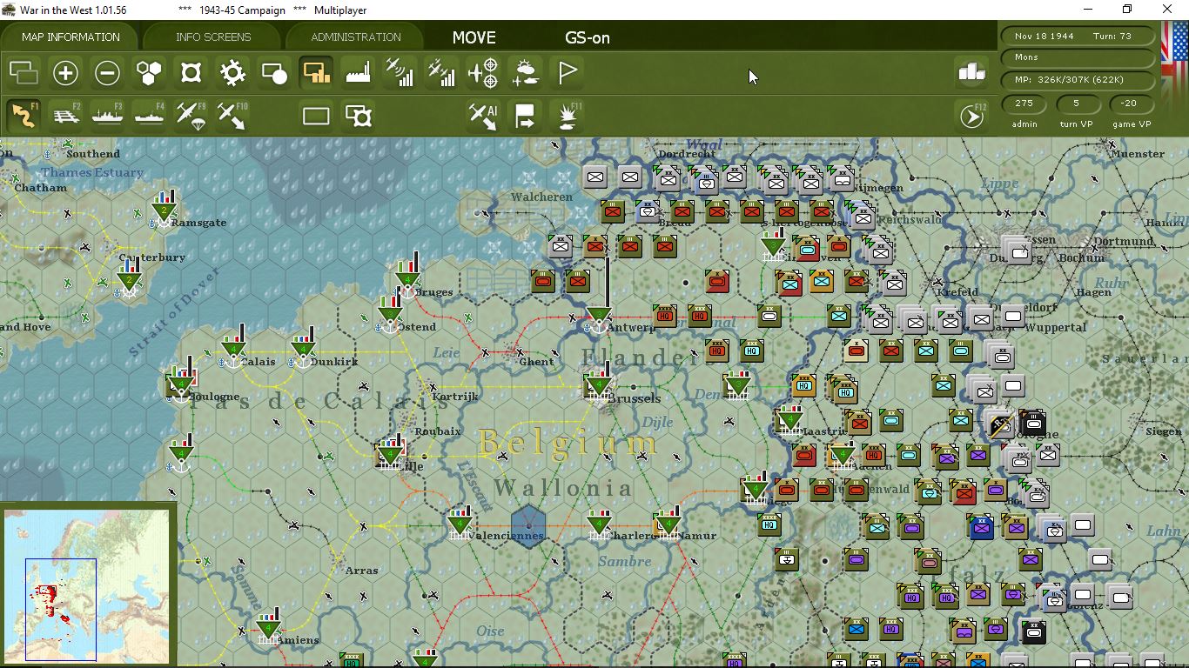End the turn with F12 arrow button
This screenshot has height=668, width=1189.
(972, 116)
